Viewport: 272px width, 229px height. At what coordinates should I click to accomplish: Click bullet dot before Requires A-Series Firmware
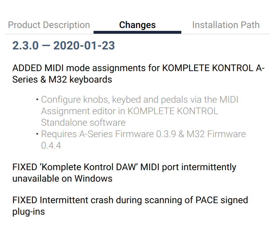(x=37, y=134)
